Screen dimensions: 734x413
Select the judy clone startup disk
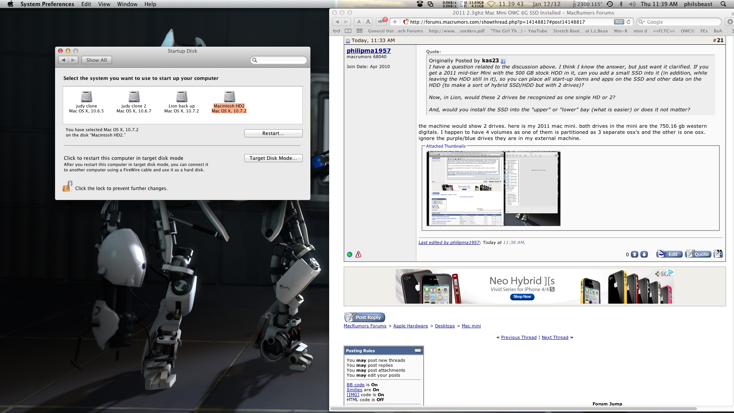(x=86, y=97)
